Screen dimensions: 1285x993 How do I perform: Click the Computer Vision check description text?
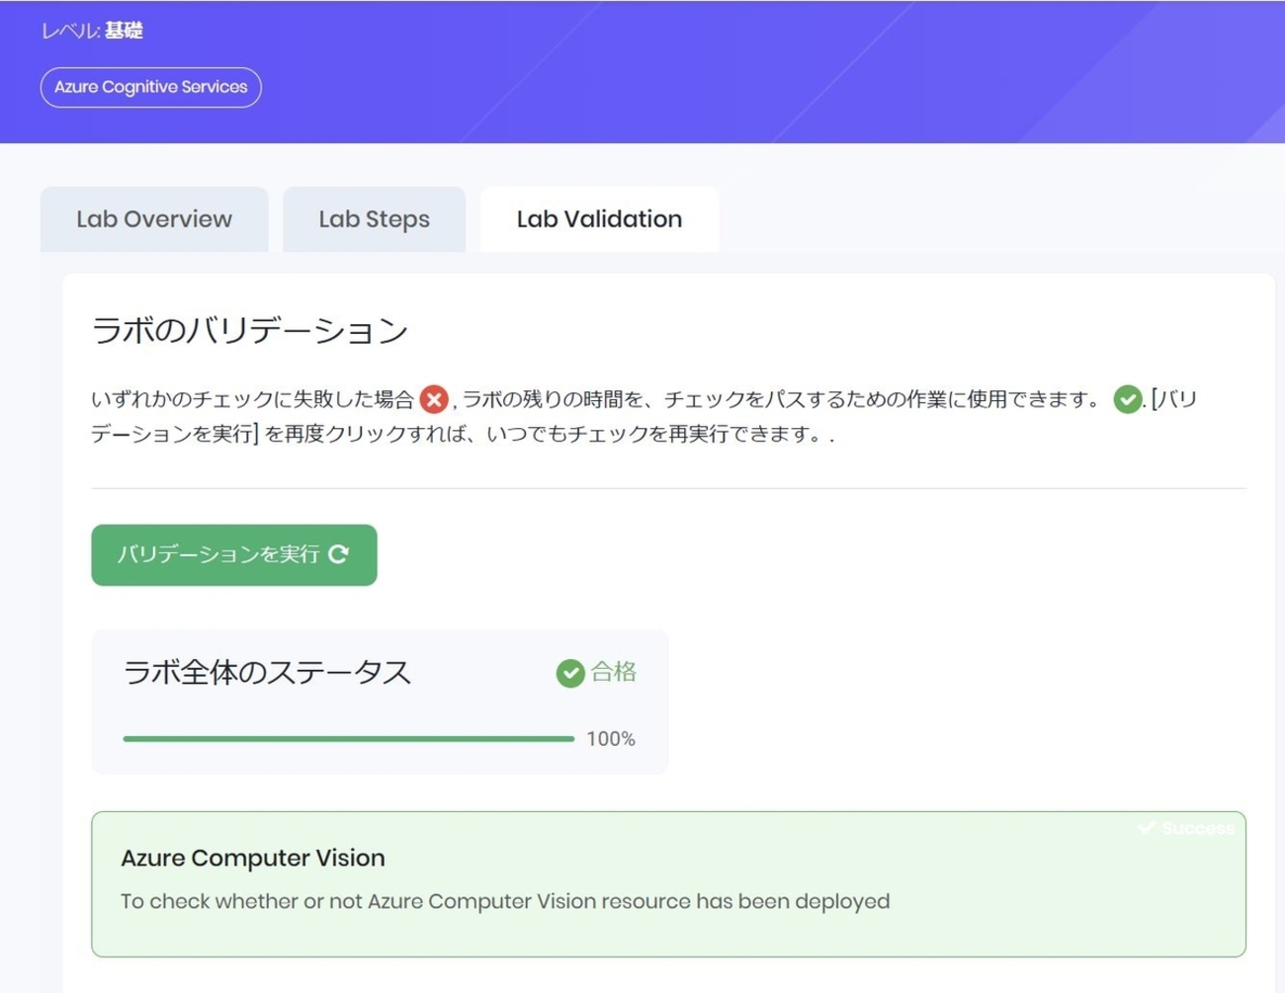tap(505, 901)
